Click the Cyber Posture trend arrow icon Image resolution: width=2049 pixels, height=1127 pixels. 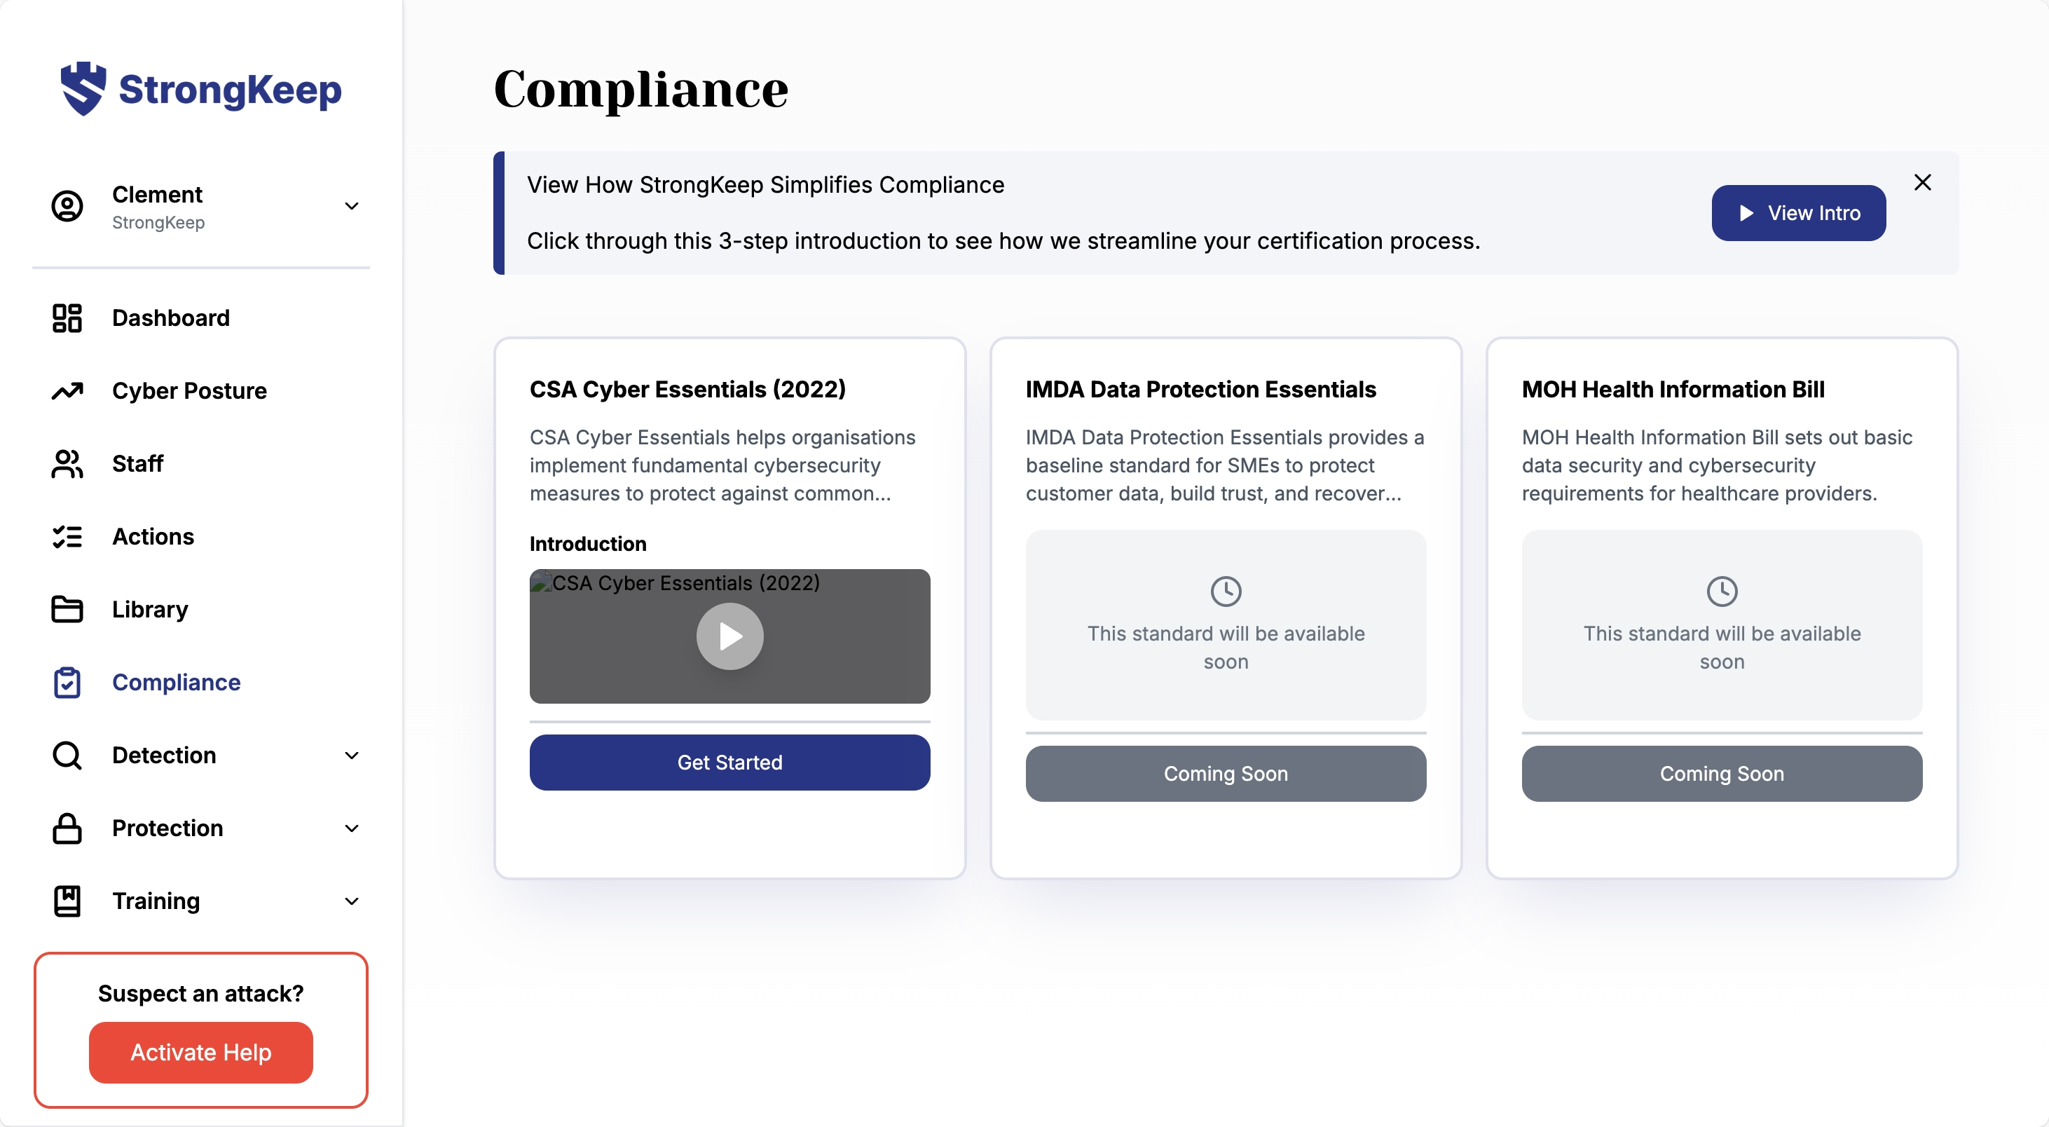click(67, 390)
